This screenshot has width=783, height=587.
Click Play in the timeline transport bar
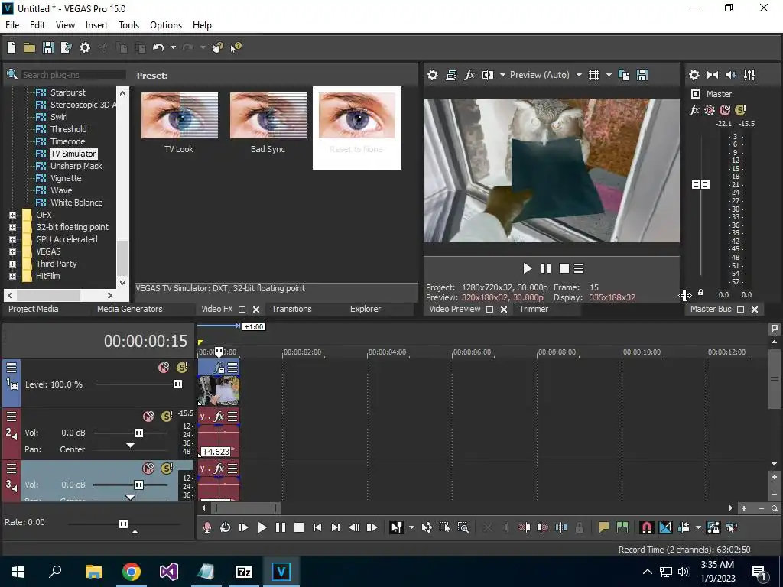click(262, 527)
